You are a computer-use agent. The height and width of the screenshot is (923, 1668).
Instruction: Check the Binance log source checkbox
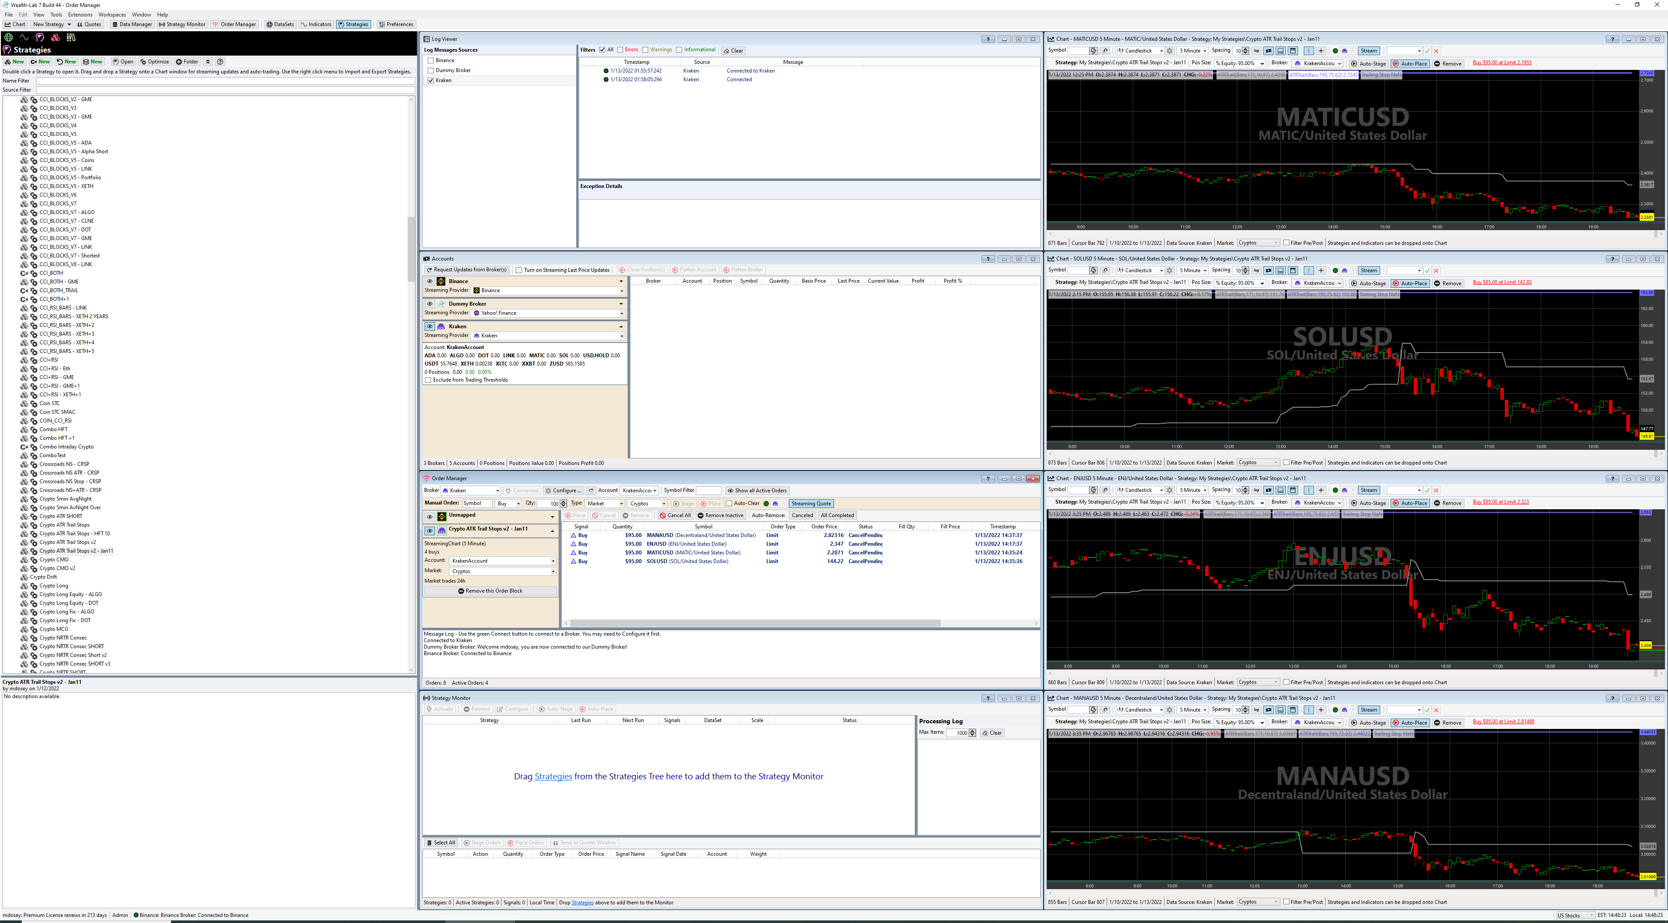click(x=431, y=60)
